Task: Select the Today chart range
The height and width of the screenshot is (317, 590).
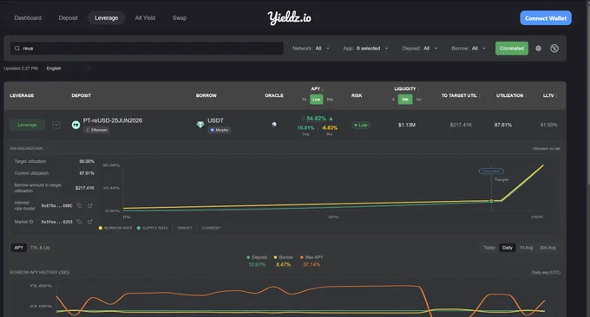Action: [489, 248]
